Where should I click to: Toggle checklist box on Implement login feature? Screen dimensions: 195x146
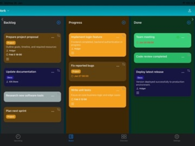(x=73, y=53)
